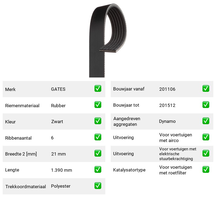
Task: Click the checkmark for vehicles met airco
Action: click(206, 137)
